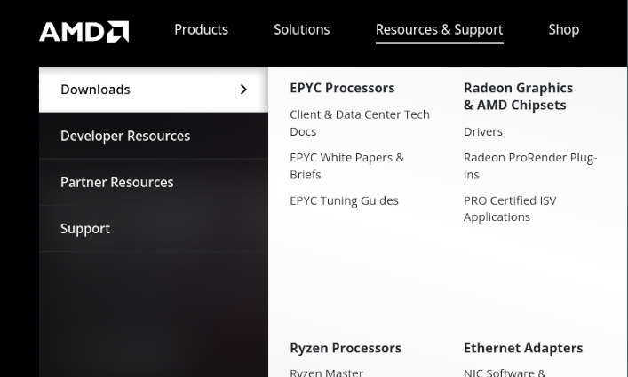This screenshot has width=628, height=377.
Task: Open EPYC White Papers & Briefs
Action: (346, 166)
